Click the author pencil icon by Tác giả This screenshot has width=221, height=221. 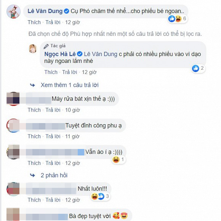(x=46, y=46)
